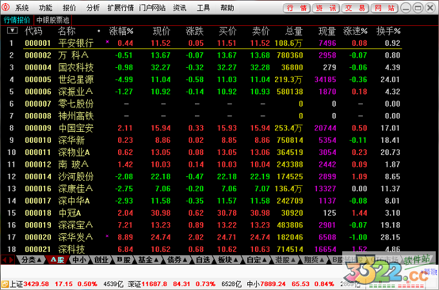The width and height of the screenshot is (439, 290).
Task: Sort by the 现价 column header
Action: (x=161, y=31)
